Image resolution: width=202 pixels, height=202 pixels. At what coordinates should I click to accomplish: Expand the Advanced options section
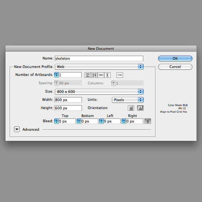(17, 129)
